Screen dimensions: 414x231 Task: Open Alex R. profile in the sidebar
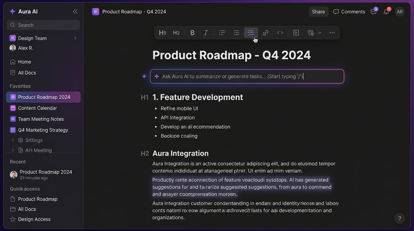pos(21,48)
